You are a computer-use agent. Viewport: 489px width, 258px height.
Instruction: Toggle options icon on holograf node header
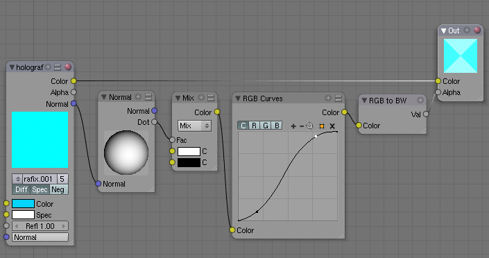[x=58, y=67]
